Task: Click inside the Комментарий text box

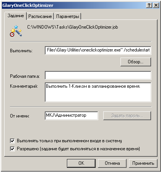Action: 98,92
